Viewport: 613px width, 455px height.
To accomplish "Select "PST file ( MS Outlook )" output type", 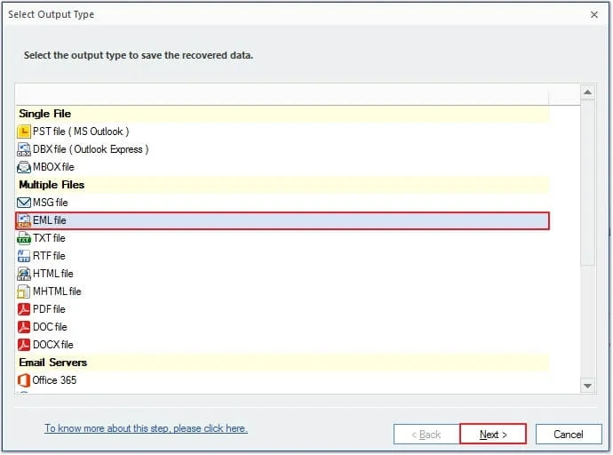I will coord(81,132).
